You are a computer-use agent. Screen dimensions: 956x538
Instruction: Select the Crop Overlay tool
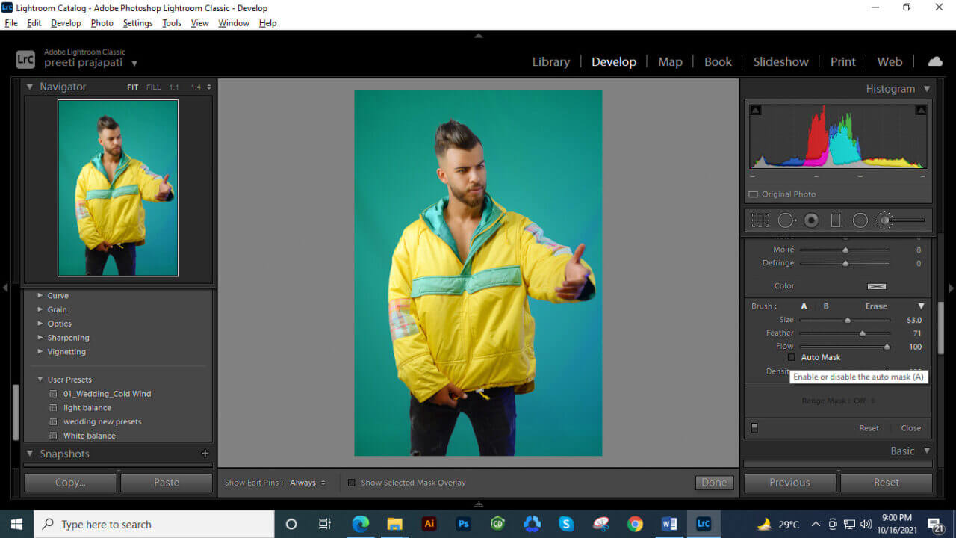[760, 220]
